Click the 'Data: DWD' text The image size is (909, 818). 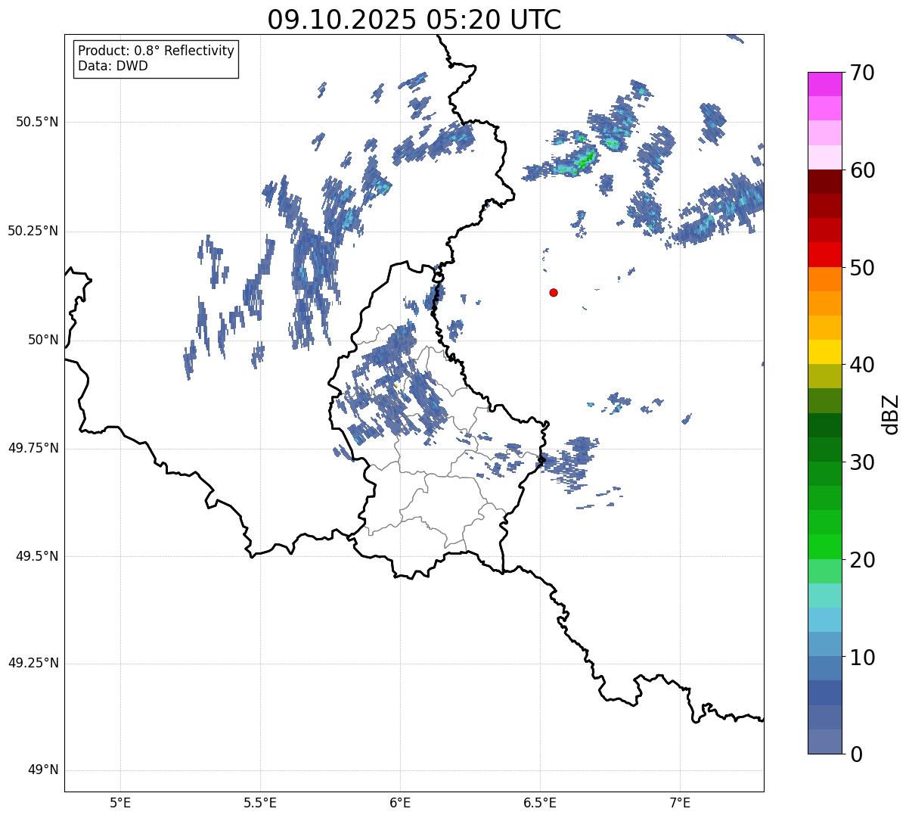tap(113, 66)
